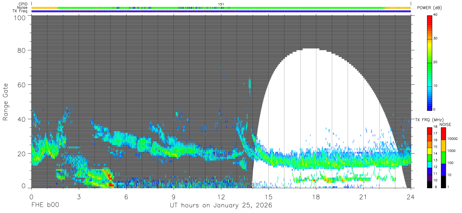The height and width of the screenshot is (213, 462).
Task: Click the 40 tick on power colorbar
Action: pyautogui.click(x=436, y=15)
